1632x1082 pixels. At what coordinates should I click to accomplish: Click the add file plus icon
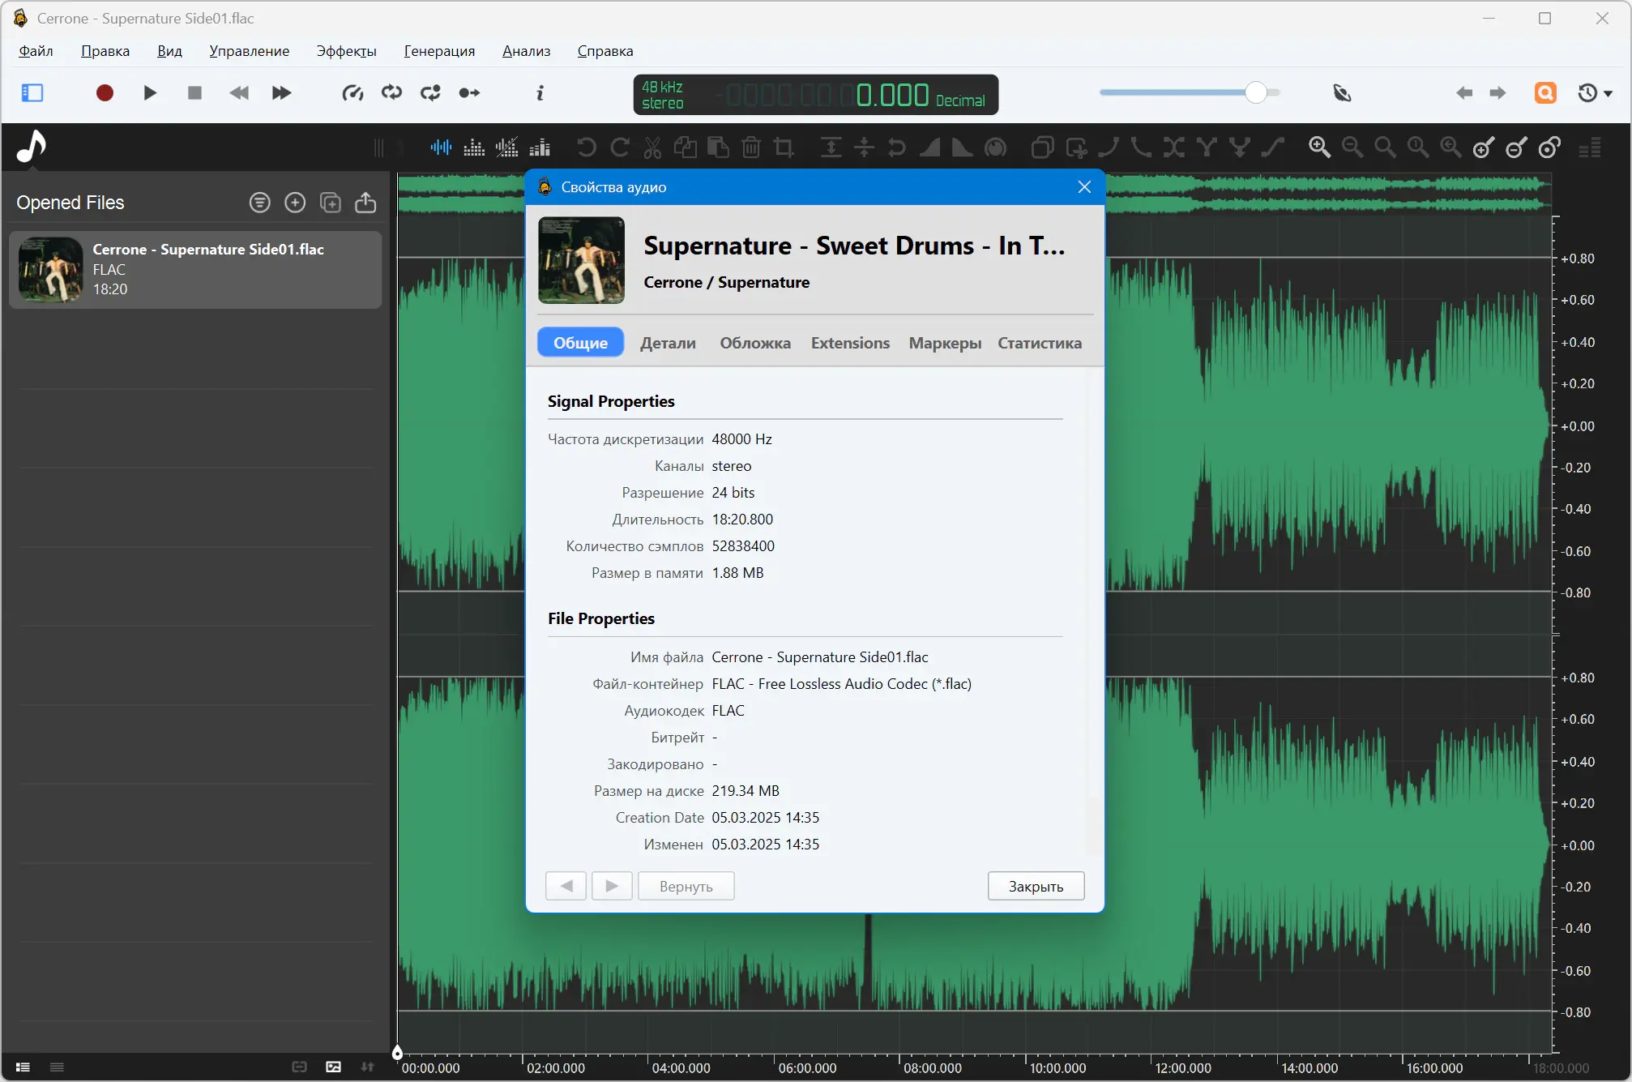coord(295,203)
